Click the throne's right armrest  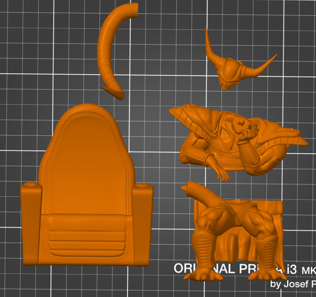click(143, 222)
